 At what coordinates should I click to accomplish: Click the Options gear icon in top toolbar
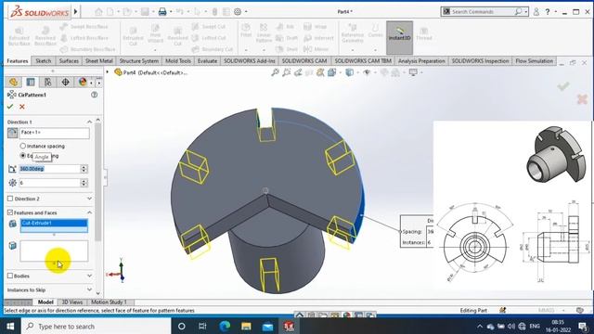tap(238, 12)
